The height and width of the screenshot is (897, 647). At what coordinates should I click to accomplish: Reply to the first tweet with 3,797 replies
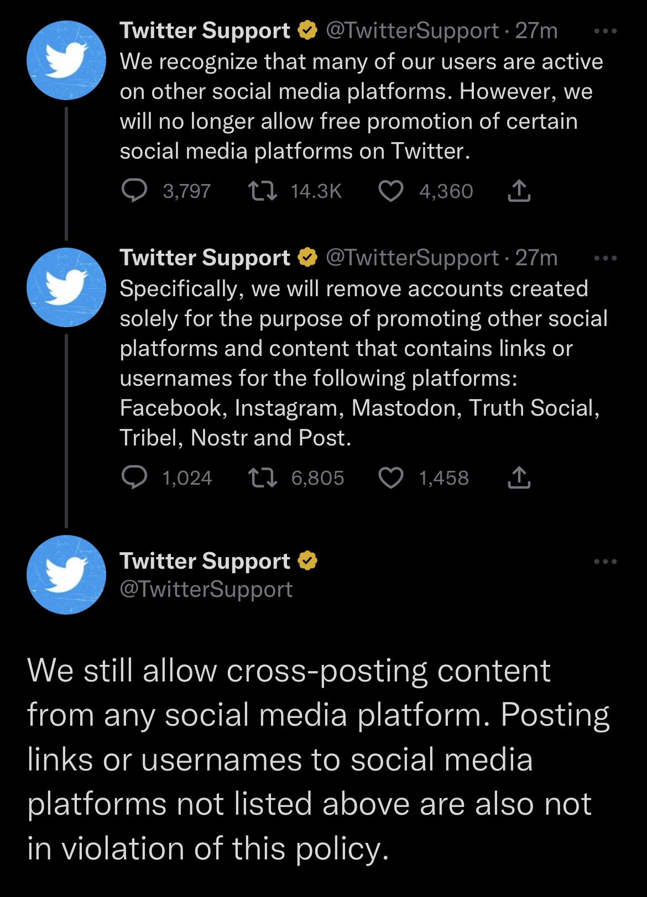click(134, 191)
